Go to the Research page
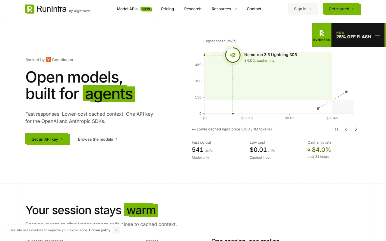386x241 pixels. [x=193, y=9]
